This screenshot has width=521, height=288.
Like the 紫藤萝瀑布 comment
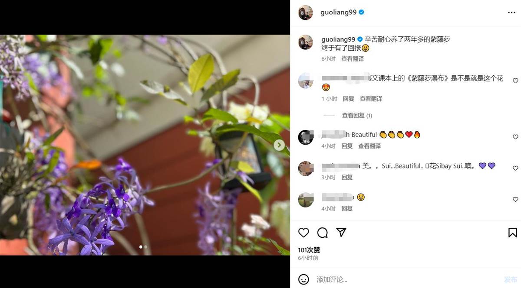(x=515, y=81)
